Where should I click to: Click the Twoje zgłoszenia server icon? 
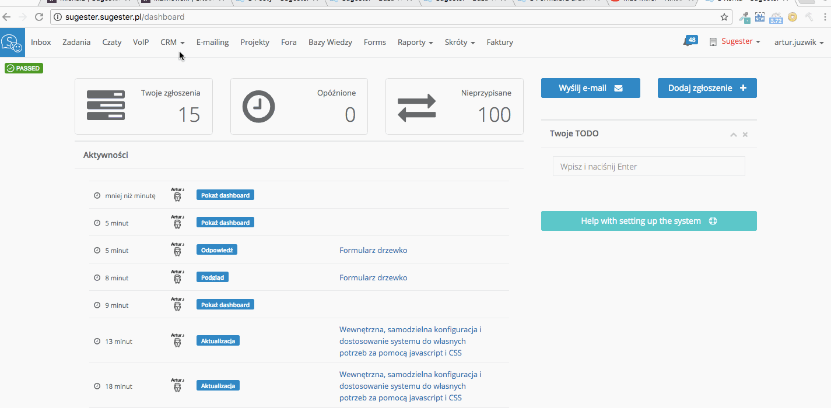tap(106, 105)
